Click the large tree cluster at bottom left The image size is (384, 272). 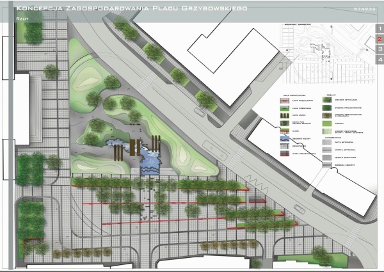point(30,222)
